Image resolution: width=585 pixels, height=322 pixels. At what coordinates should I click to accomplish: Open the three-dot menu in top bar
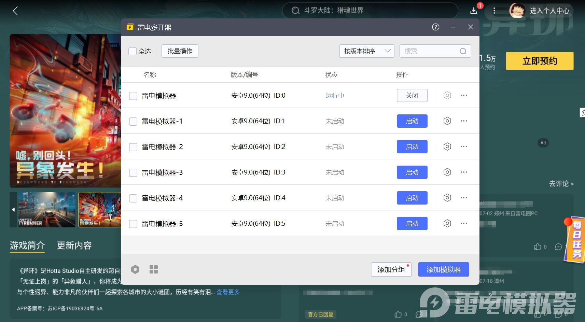(494, 11)
